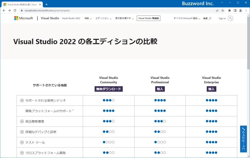Viewport: 250px width, 158px height.
Task: Click 無料ダウンロード button for Community
Action: [109, 89]
